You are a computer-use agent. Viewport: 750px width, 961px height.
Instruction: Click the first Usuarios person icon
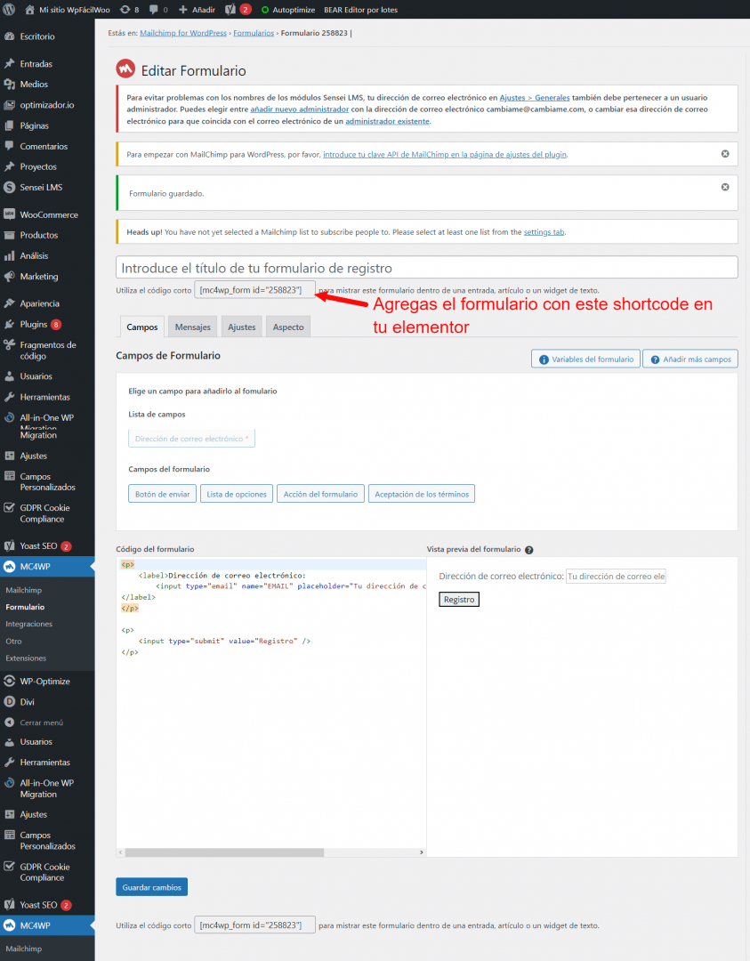coord(9,376)
